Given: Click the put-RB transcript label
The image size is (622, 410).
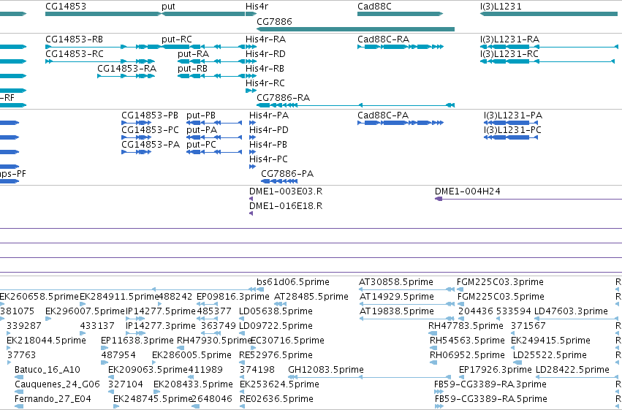Looking at the screenshot, I should coord(192,69).
